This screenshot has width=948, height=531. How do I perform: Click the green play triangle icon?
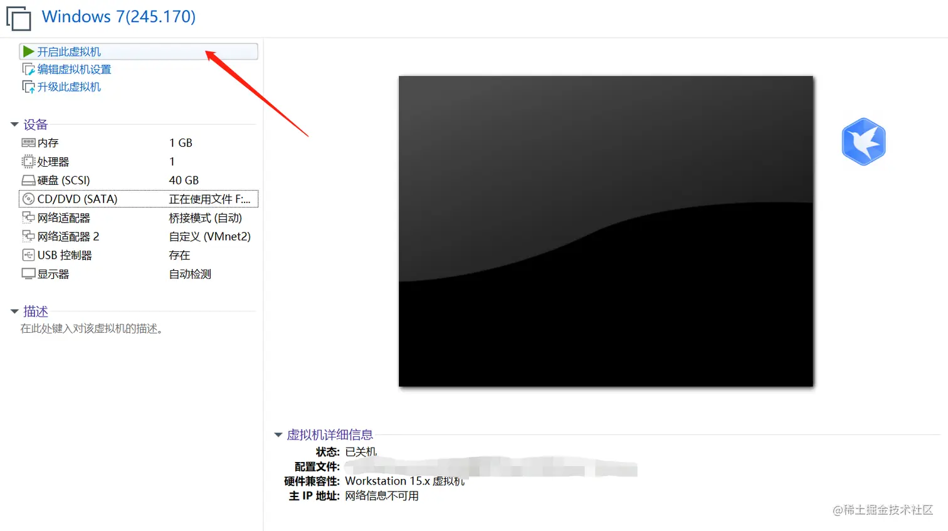coord(29,51)
